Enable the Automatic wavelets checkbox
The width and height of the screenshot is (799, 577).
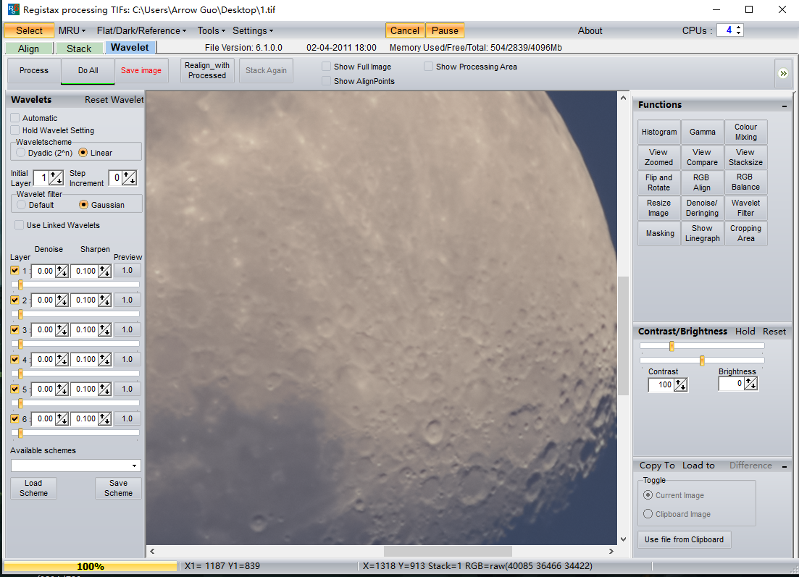[15, 118]
